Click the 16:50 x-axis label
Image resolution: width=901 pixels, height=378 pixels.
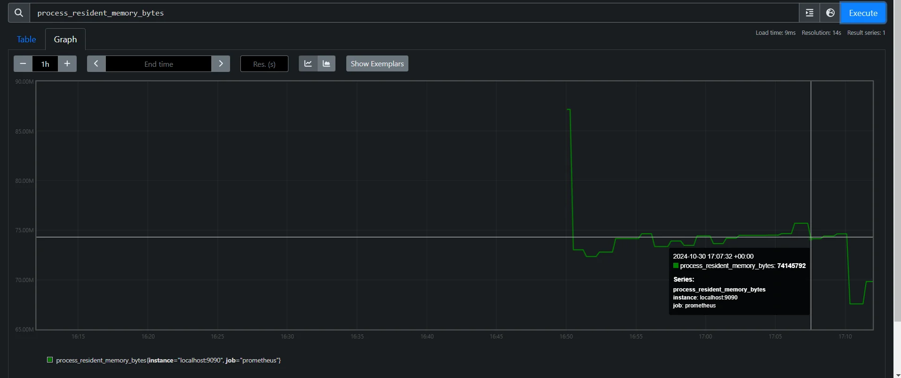pyautogui.click(x=566, y=337)
